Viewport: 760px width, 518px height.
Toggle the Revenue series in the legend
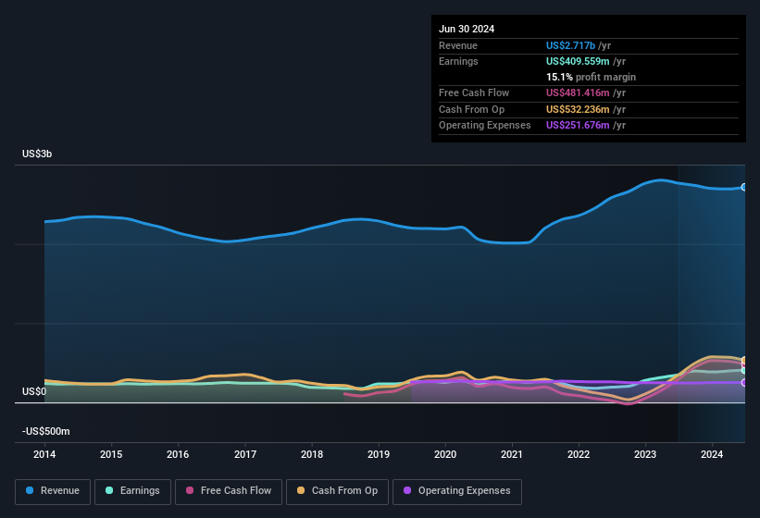(x=53, y=491)
